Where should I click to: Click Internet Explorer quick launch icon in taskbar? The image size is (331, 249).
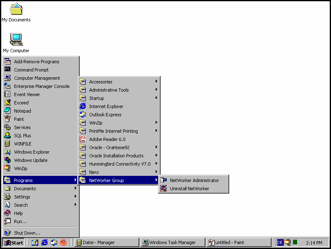(x=44, y=242)
